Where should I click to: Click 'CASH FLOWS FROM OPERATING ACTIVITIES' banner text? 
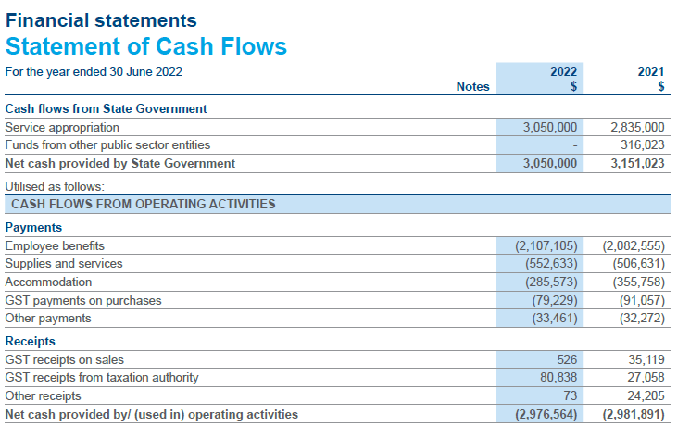tap(143, 204)
